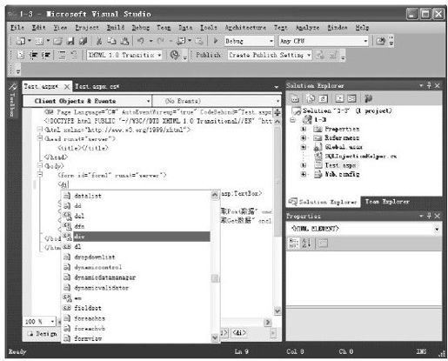The width and height of the screenshot is (448, 361).
Task: Click the Start Debugging play icon
Action: point(216,41)
